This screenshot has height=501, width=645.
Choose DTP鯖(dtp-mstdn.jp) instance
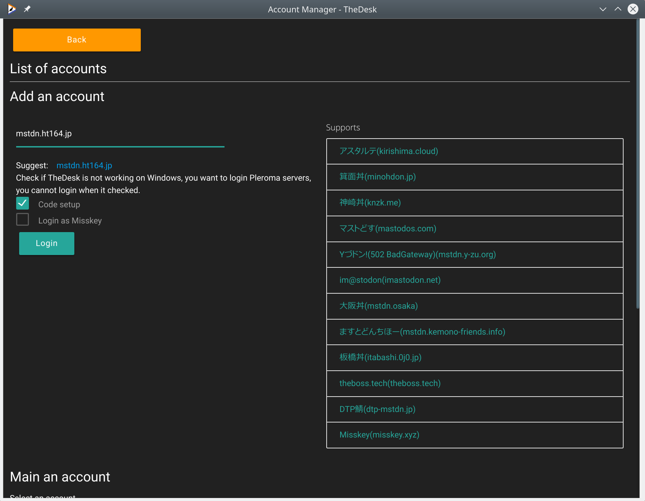tap(475, 409)
